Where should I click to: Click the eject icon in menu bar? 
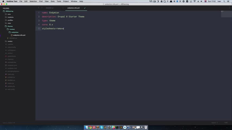[198, 1]
